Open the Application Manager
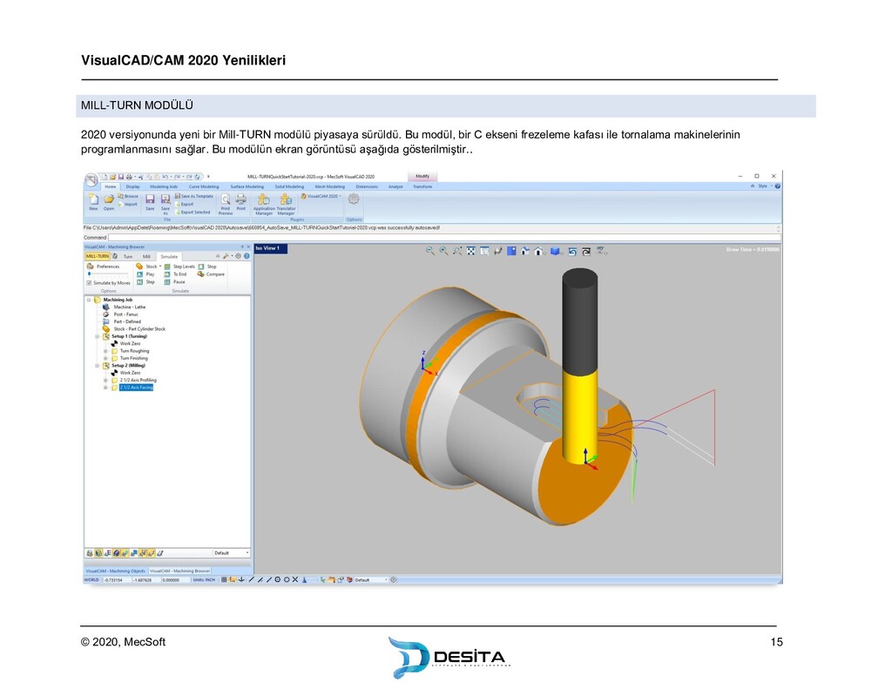 point(264,204)
